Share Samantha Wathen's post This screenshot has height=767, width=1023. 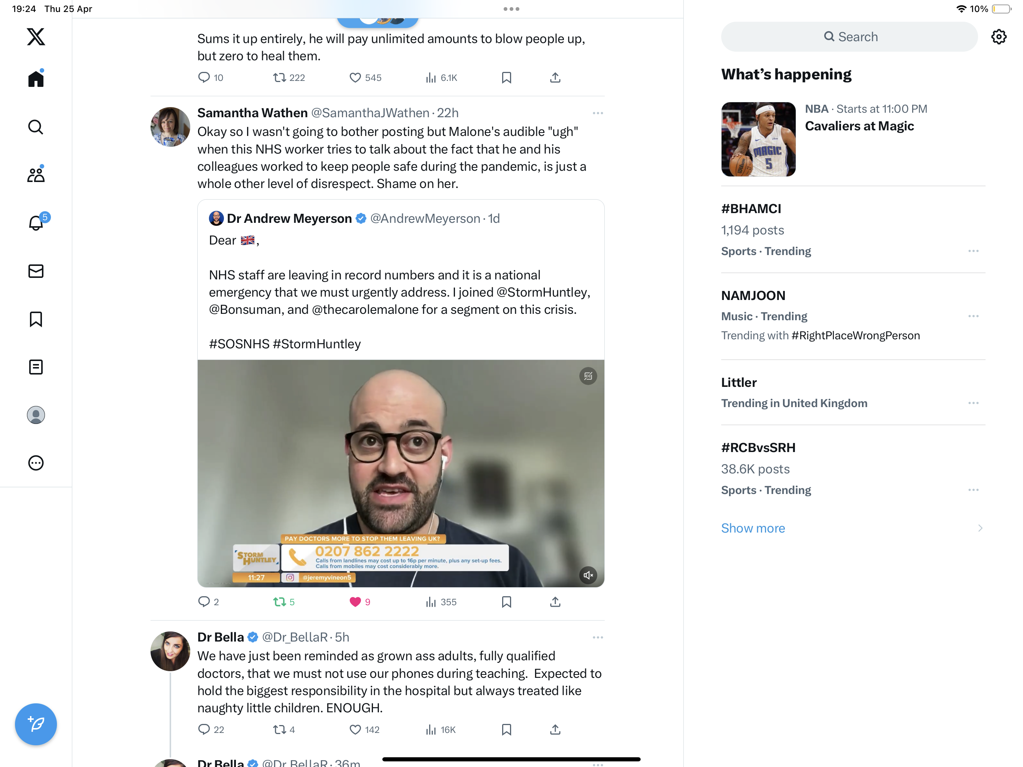[x=555, y=602]
